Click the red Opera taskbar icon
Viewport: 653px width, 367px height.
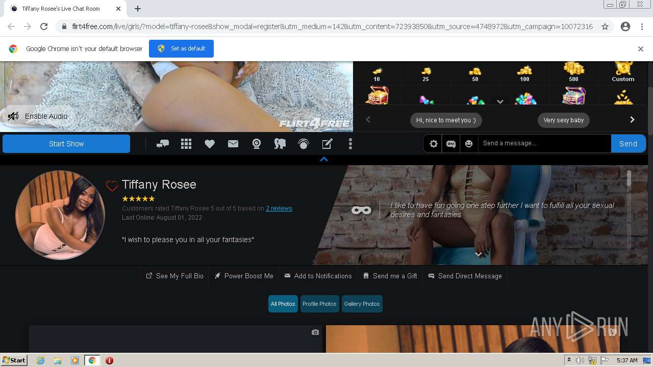109,360
